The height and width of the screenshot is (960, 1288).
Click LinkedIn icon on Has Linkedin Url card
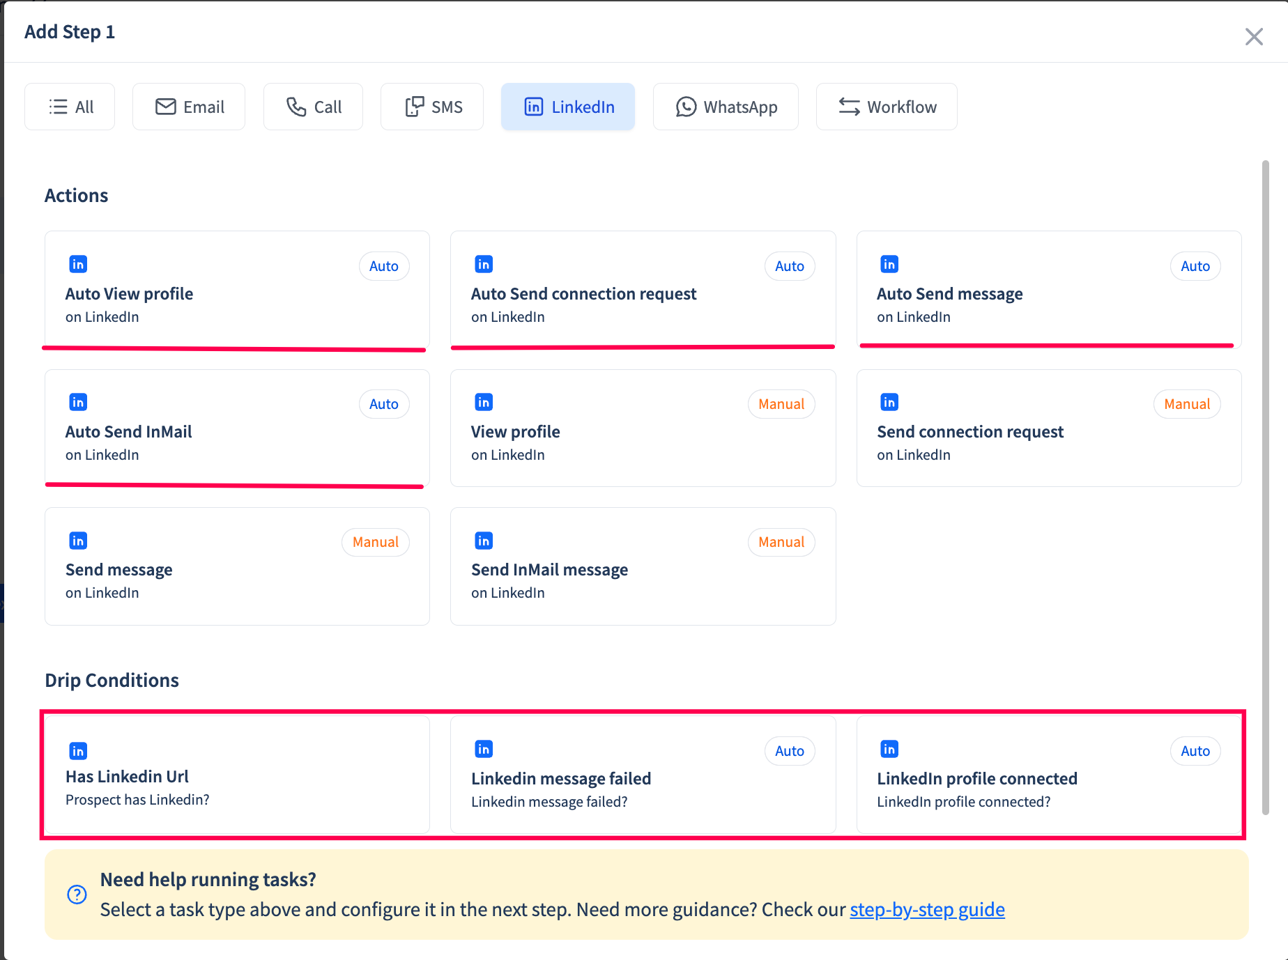[78, 751]
